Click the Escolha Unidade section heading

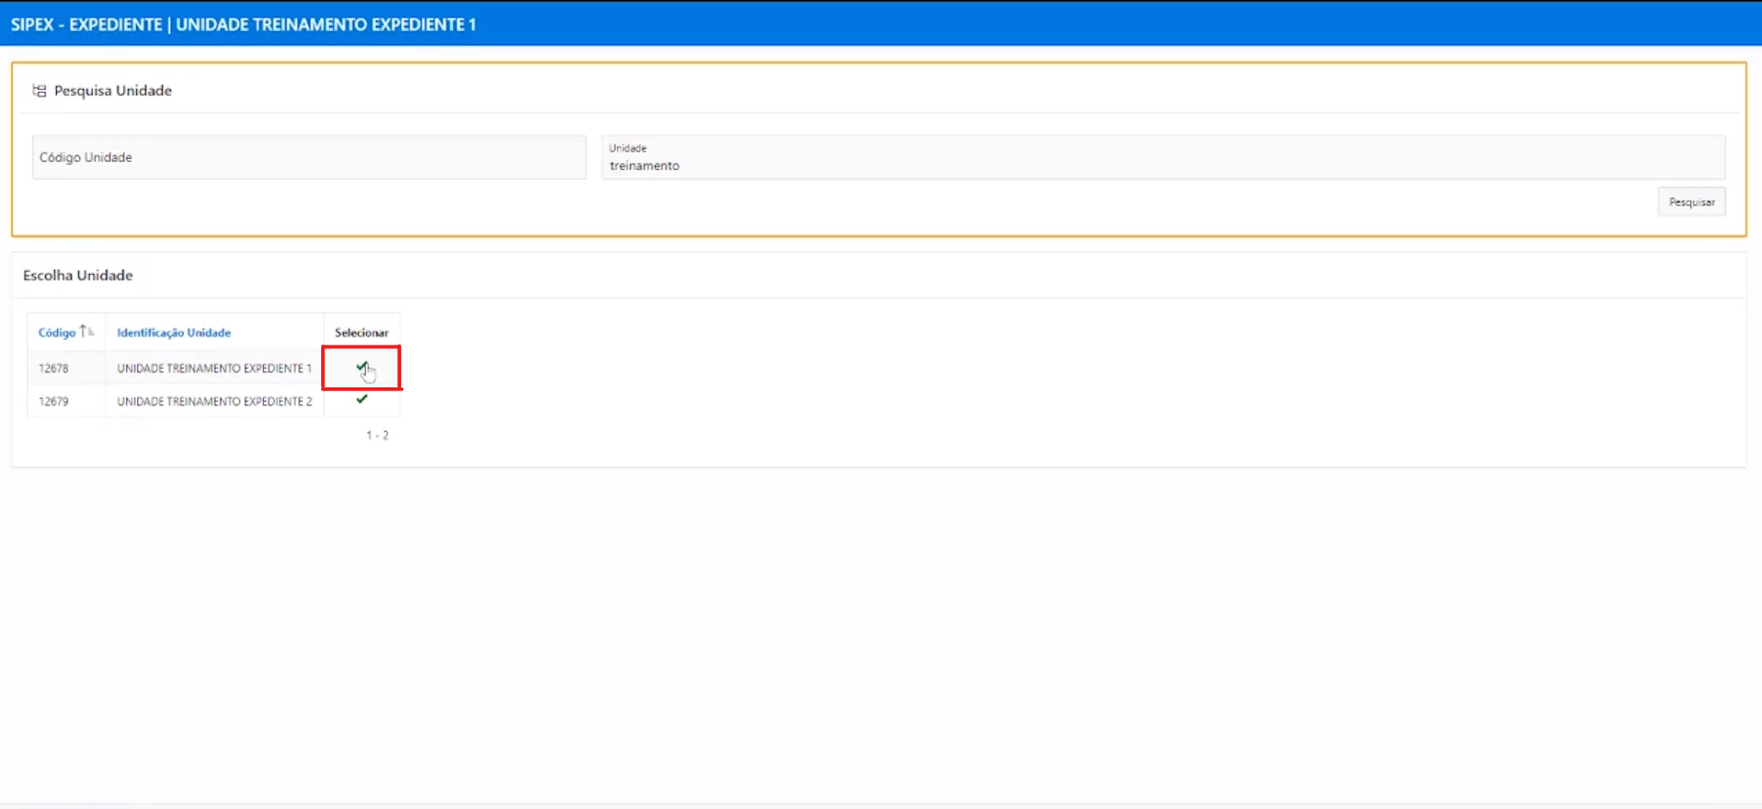click(x=78, y=276)
